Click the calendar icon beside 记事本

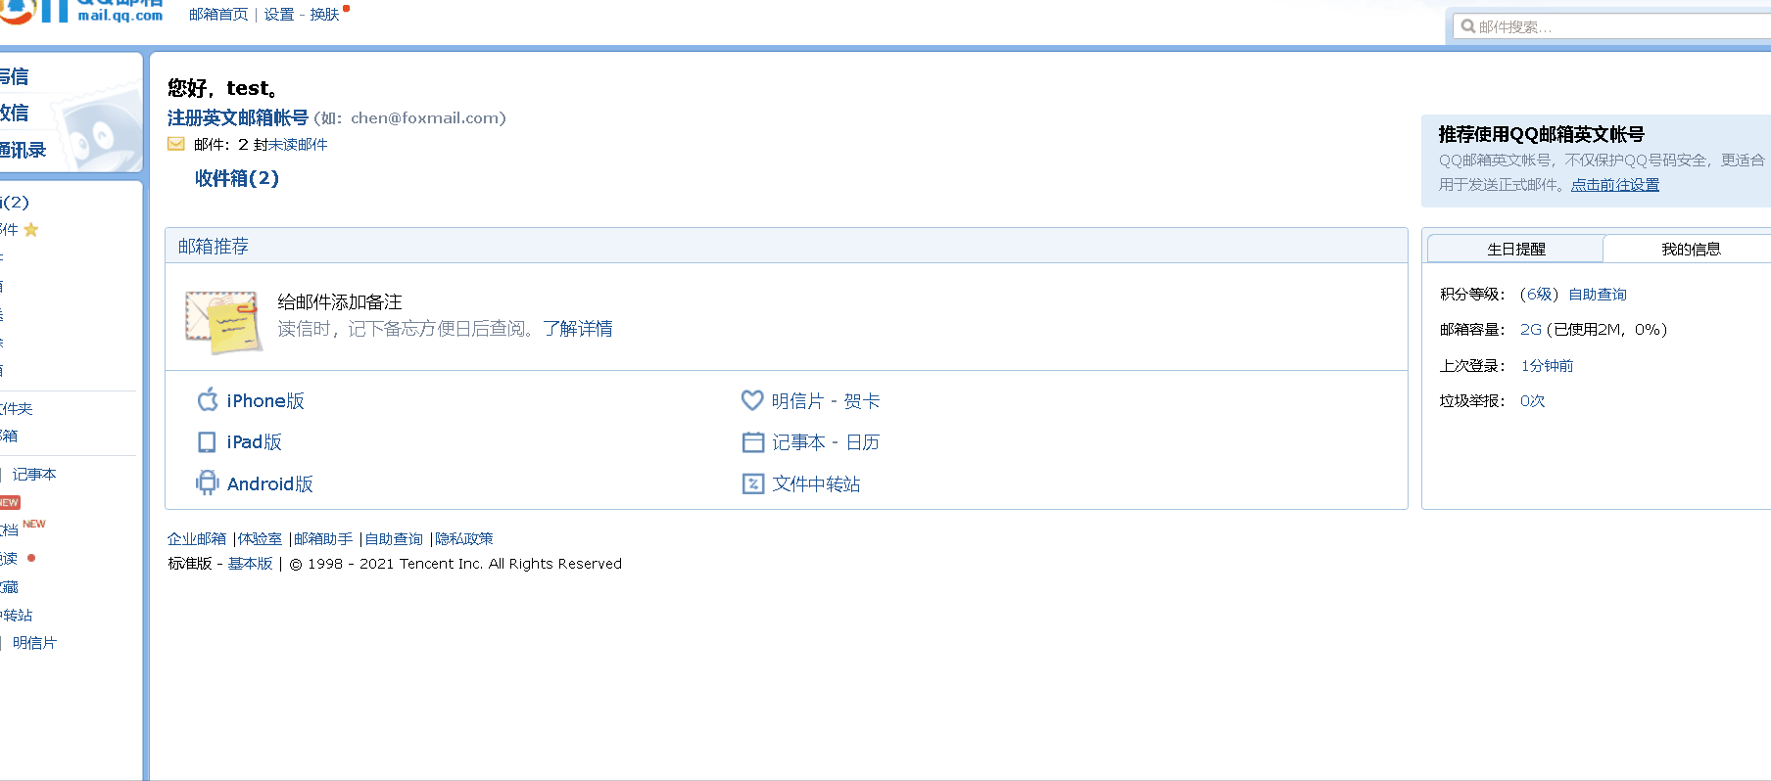coord(752,442)
